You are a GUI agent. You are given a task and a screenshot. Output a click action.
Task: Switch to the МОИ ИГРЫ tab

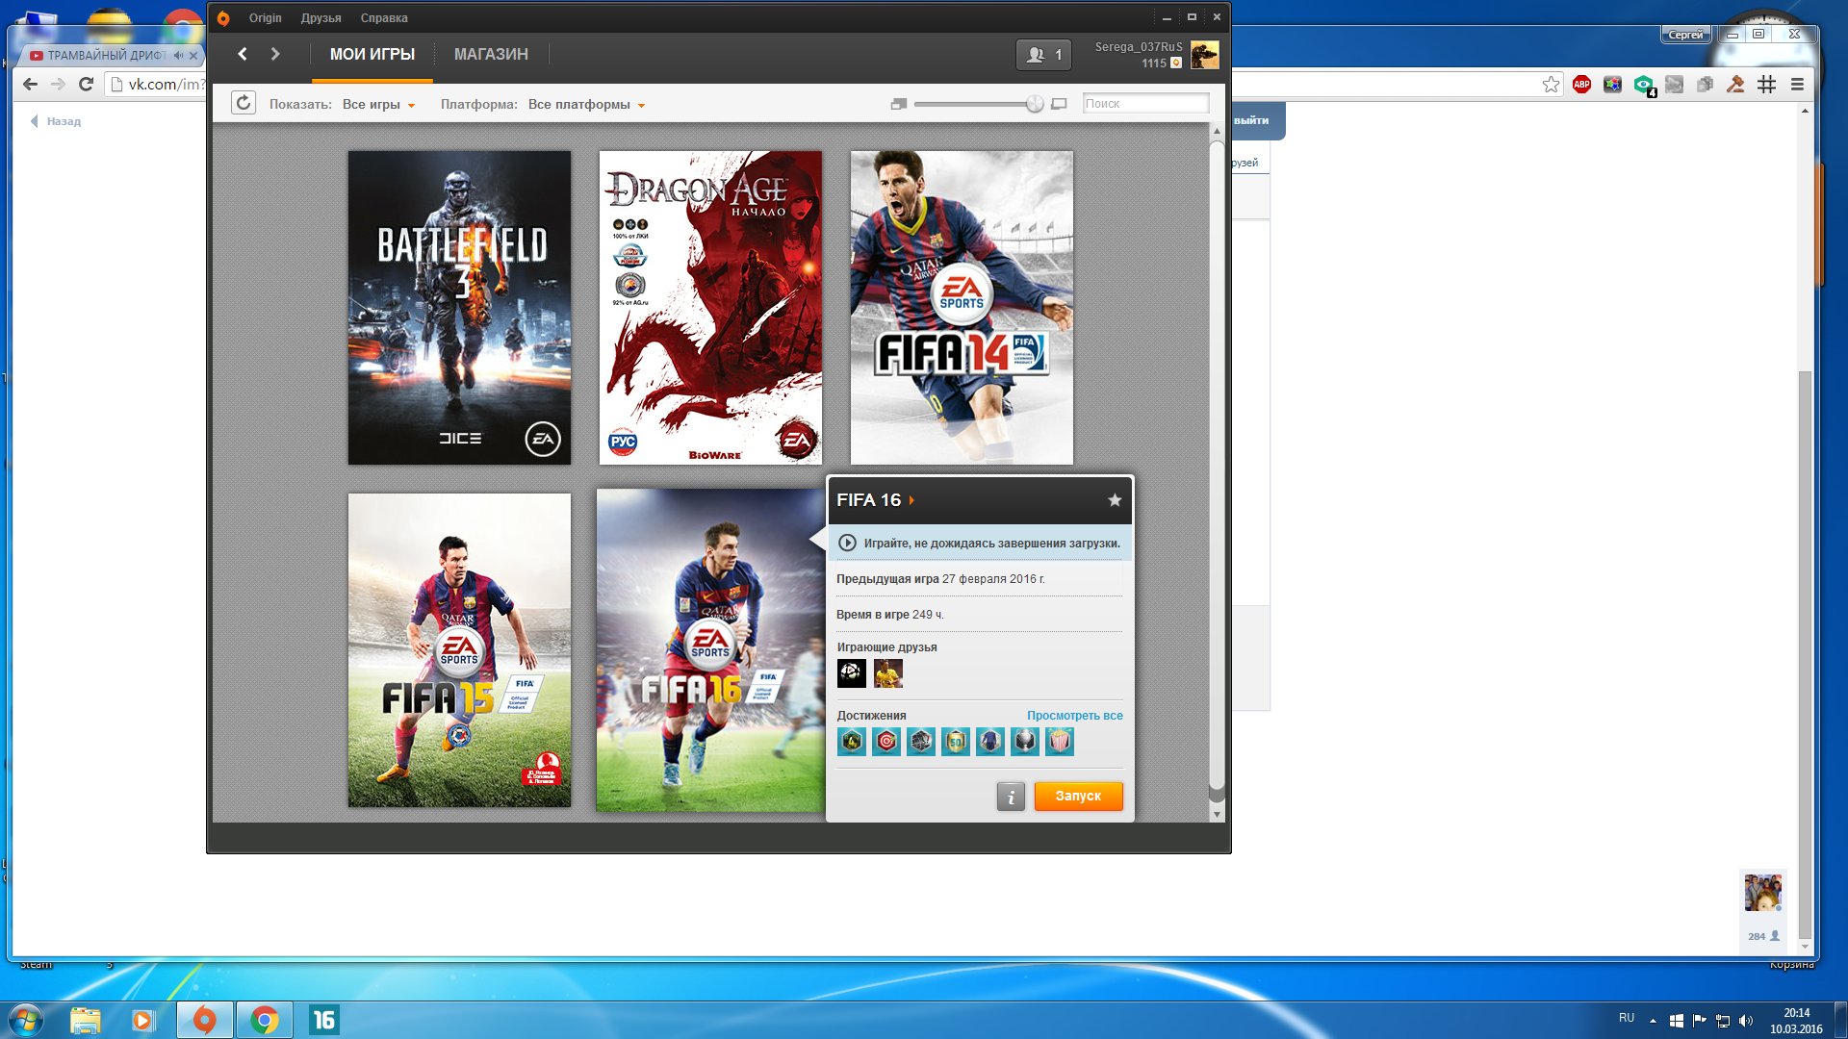click(x=372, y=55)
